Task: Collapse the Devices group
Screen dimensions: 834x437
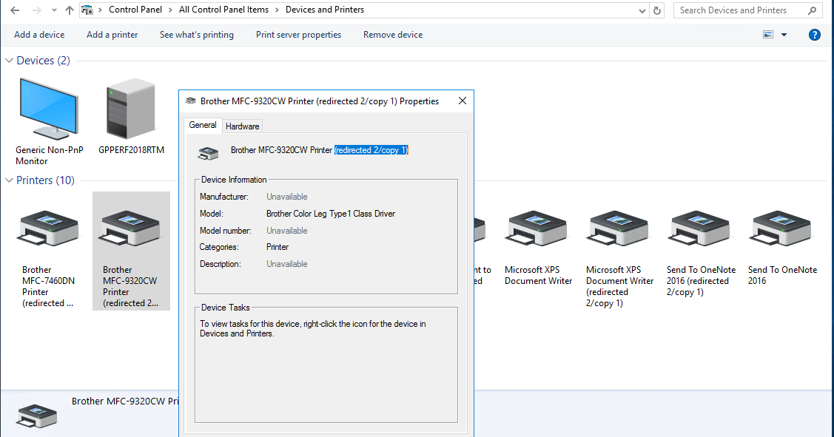Action: (9, 61)
